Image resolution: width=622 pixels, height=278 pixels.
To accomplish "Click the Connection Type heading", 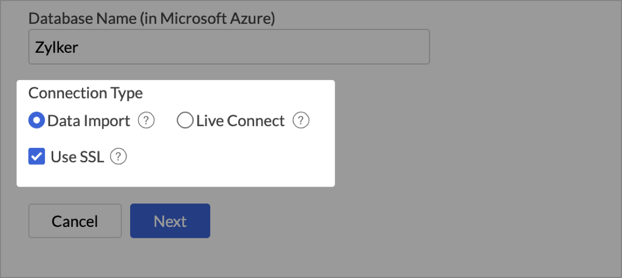I will tap(86, 93).
